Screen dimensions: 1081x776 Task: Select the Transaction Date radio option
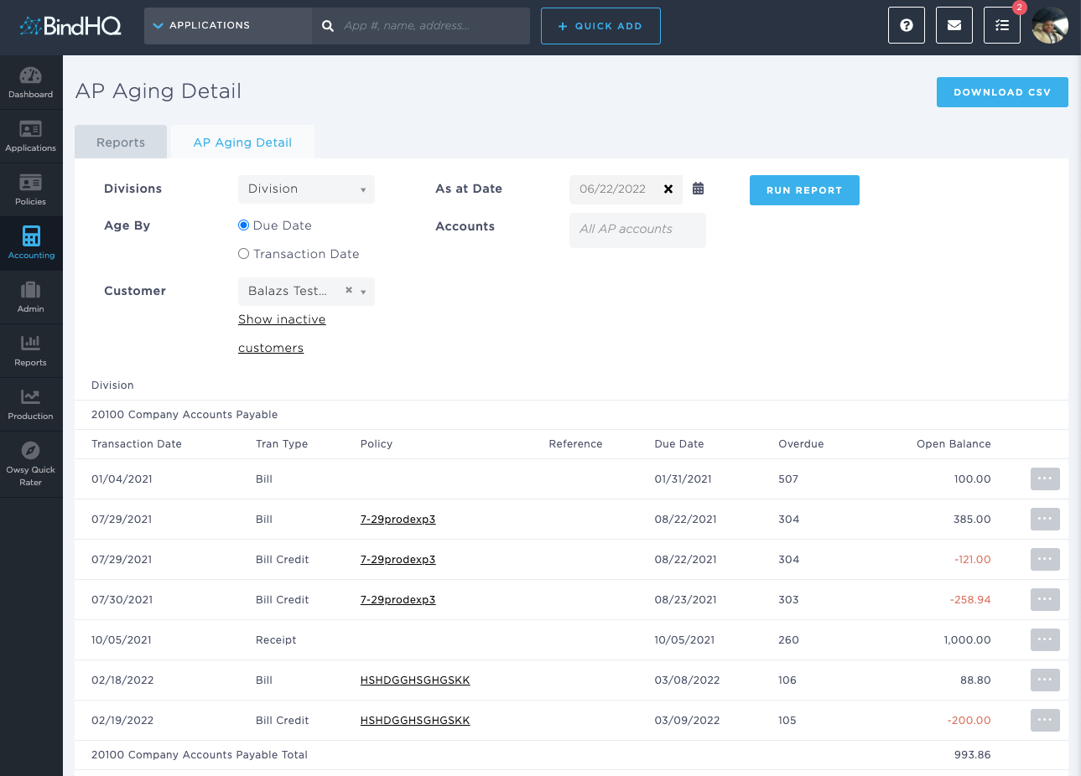pos(244,254)
